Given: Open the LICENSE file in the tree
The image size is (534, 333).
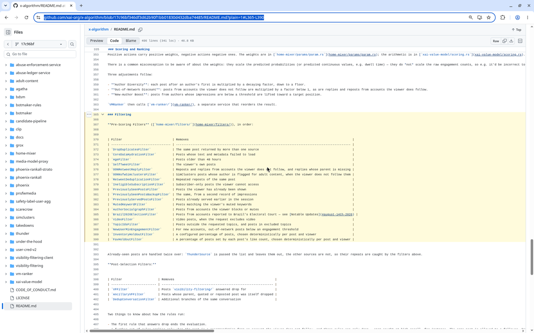Looking at the screenshot, I should tap(23, 298).
